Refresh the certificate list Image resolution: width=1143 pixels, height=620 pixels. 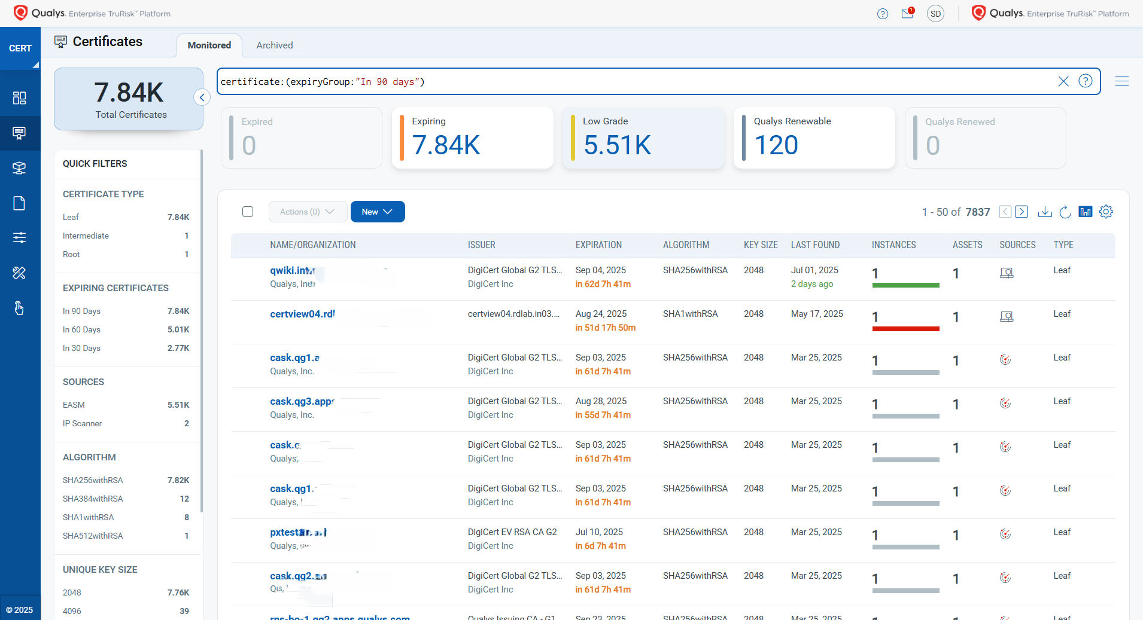click(1065, 212)
